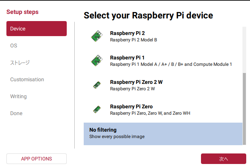
Task: Go to the OS setup step
Action: tap(14, 46)
